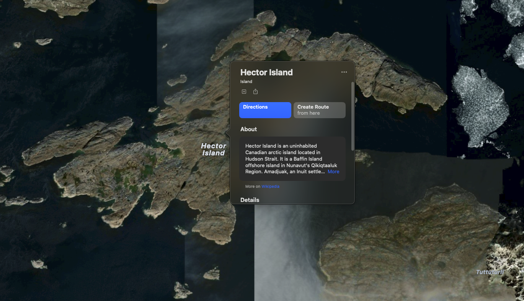
Task: Select the Hector Island map label
Action: tap(214, 150)
